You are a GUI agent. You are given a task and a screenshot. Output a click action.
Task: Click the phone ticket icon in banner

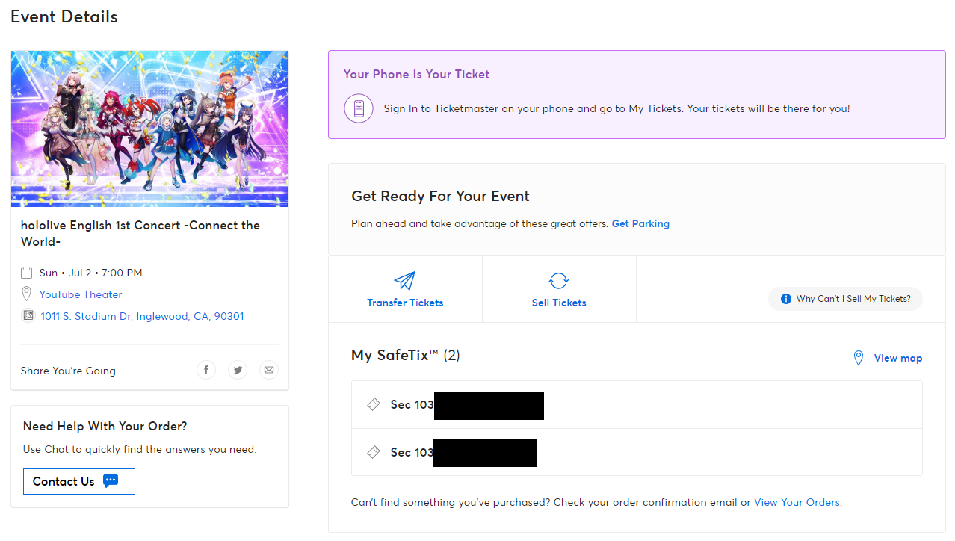click(x=359, y=108)
